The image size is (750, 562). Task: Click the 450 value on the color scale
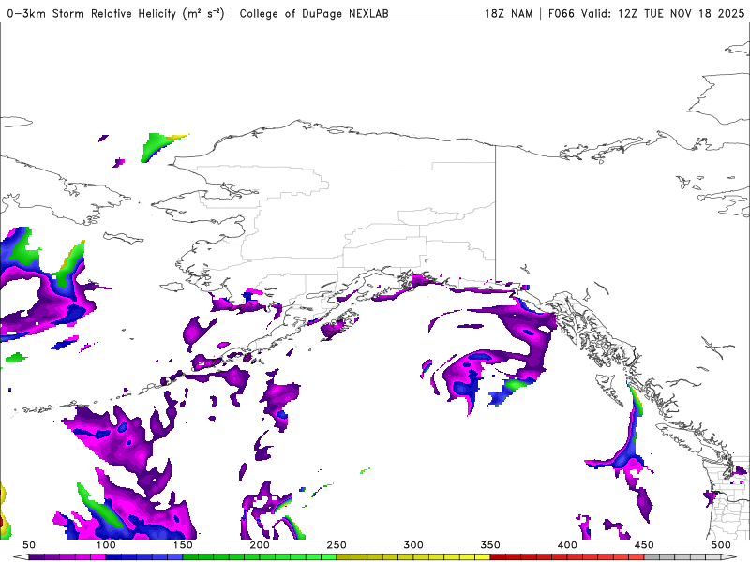[644, 545]
